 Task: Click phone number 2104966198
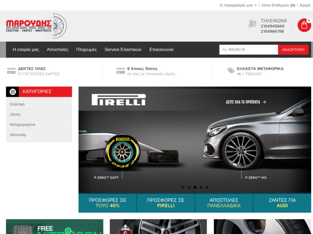pos(272,32)
